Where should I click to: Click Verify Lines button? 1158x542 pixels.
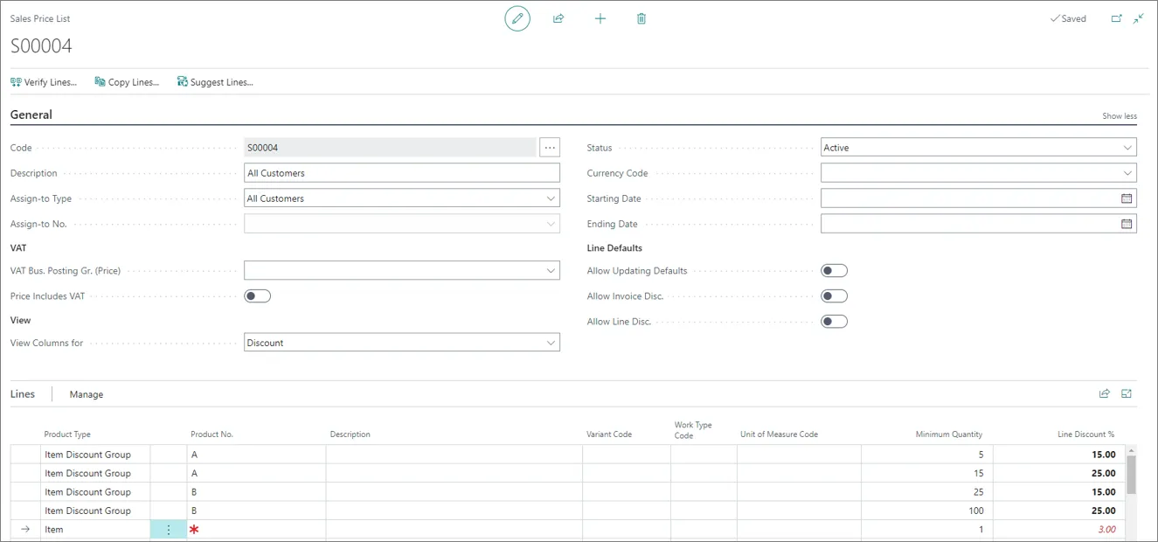pos(44,82)
